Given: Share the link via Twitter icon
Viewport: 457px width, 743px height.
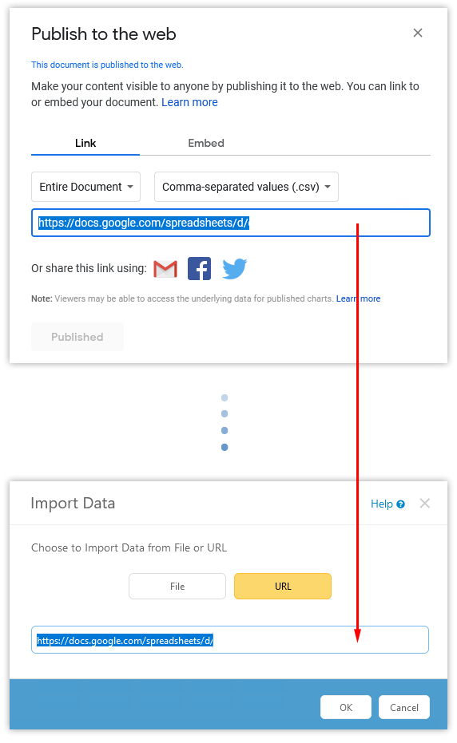Looking at the screenshot, I should [x=234, y=269].
